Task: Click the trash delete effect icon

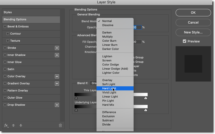Action: pos(60,125)
